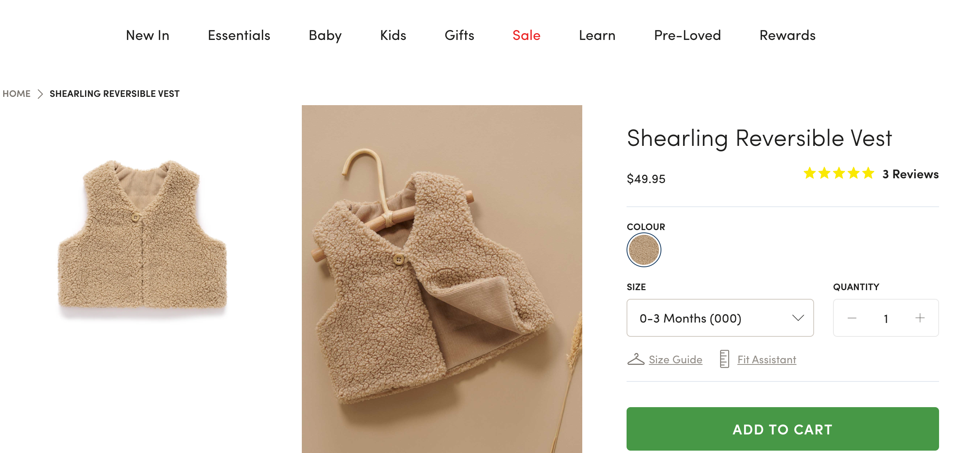Open the size dropdown showing 0-3 Months
The height and width of the screenshot is (453, 962).
click(x=712, y=318)
